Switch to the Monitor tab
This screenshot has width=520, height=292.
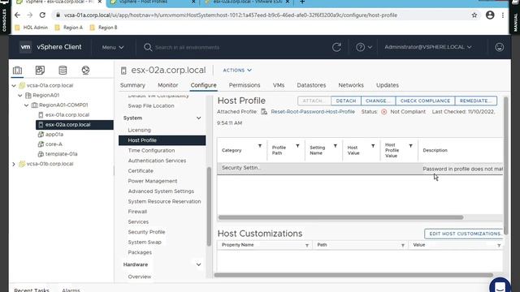[x=168, y=85]
